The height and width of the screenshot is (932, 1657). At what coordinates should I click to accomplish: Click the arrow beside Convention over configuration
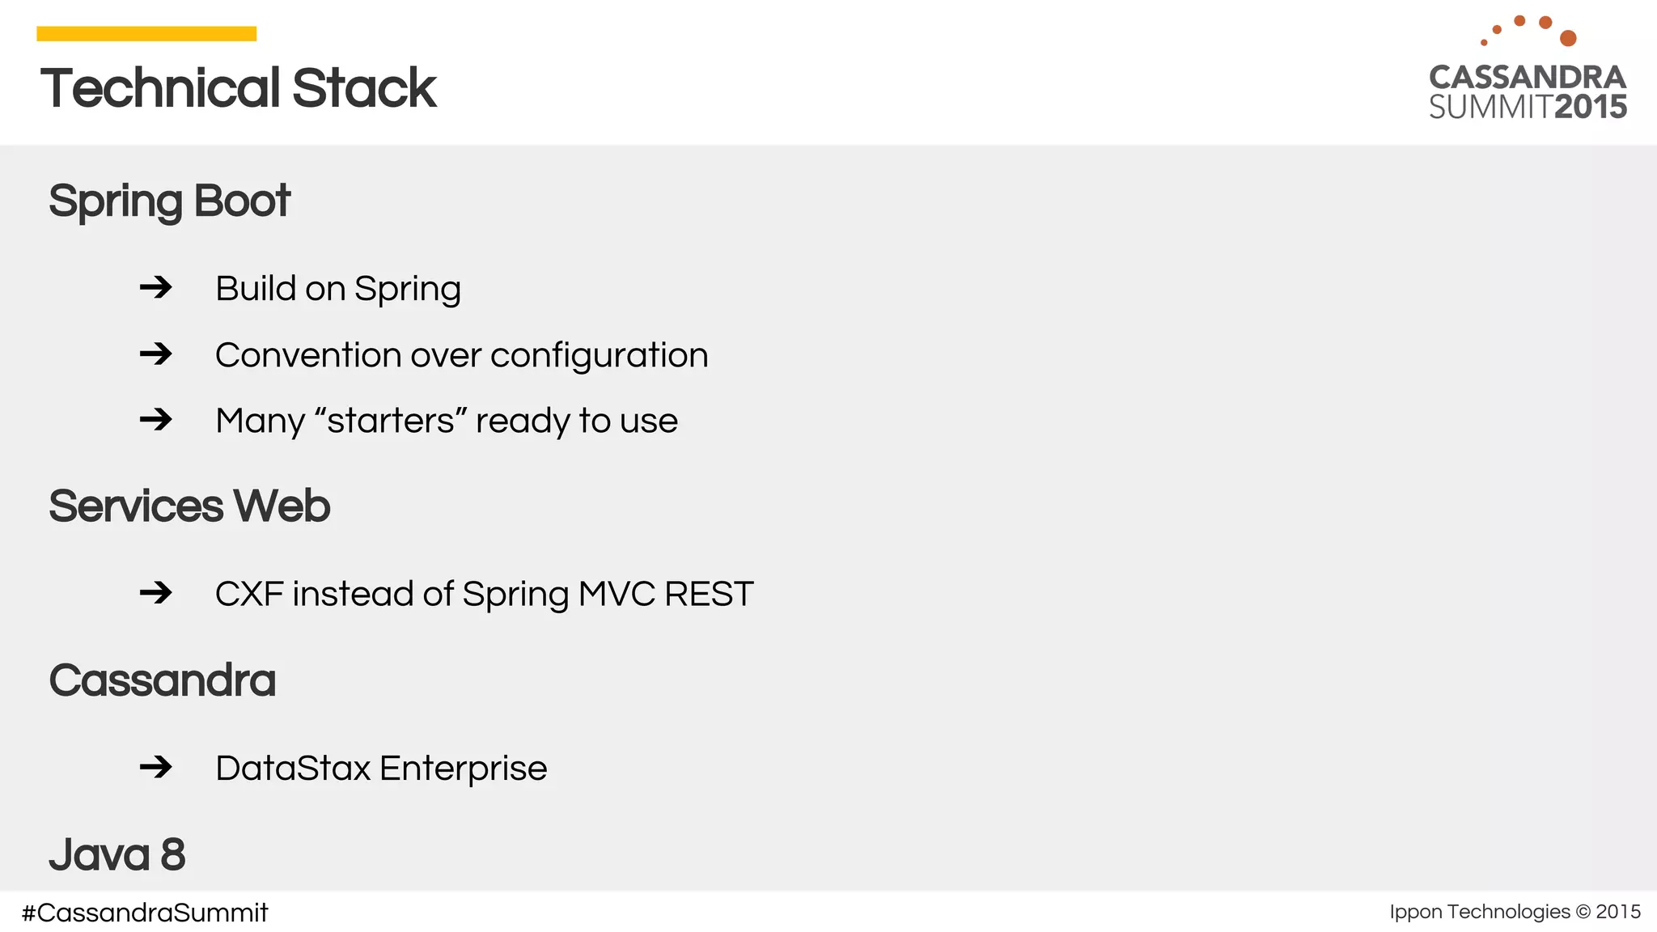pos(155,354)
